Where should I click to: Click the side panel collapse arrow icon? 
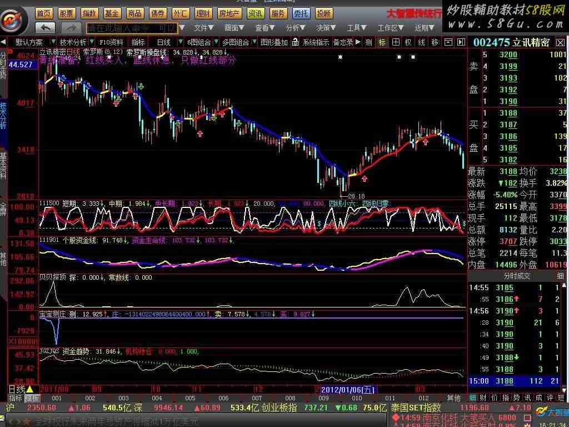(x=461, y=42)
